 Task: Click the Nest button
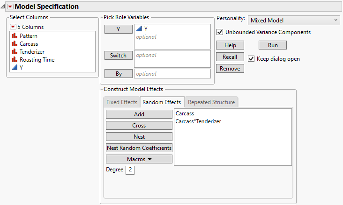139,137
